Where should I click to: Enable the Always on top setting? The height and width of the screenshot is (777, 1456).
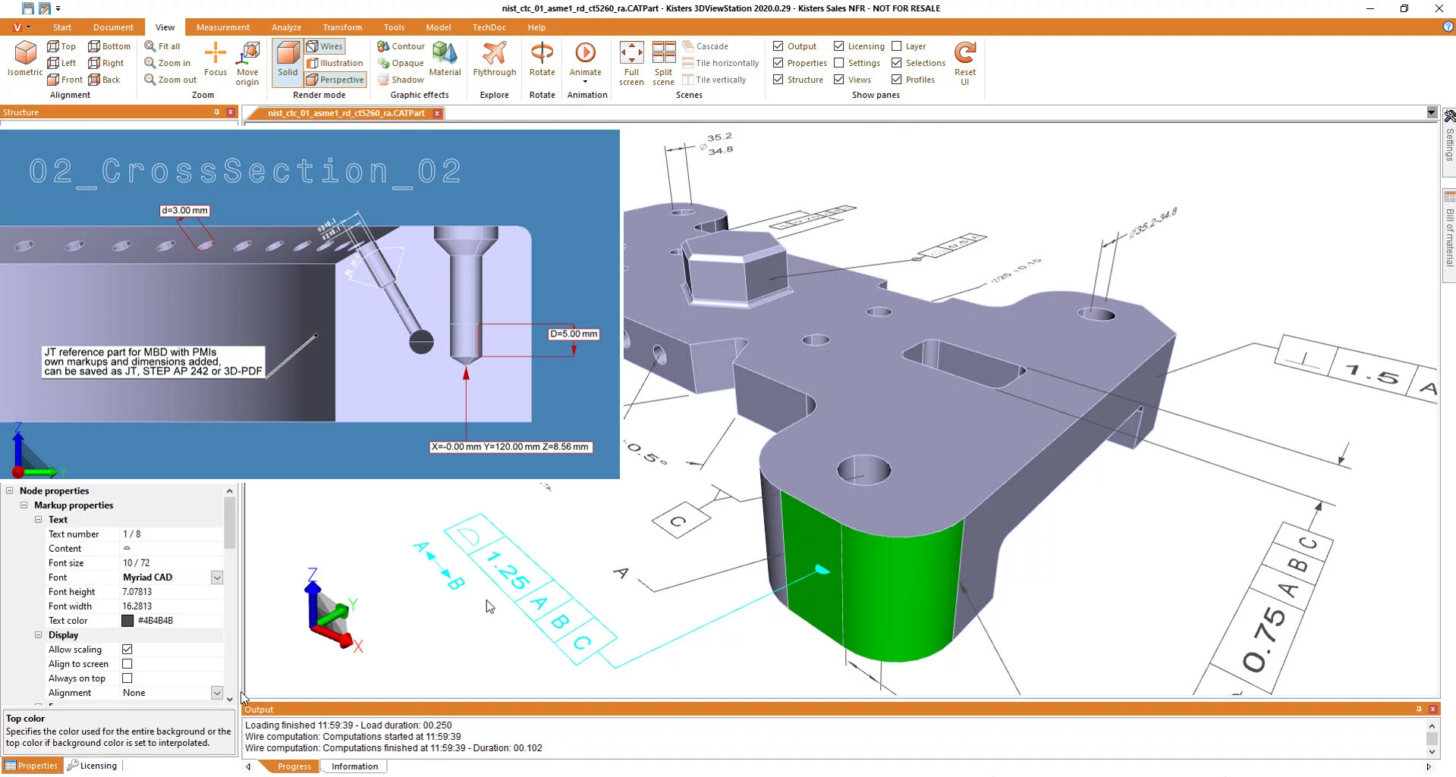(x=127, y=678)
